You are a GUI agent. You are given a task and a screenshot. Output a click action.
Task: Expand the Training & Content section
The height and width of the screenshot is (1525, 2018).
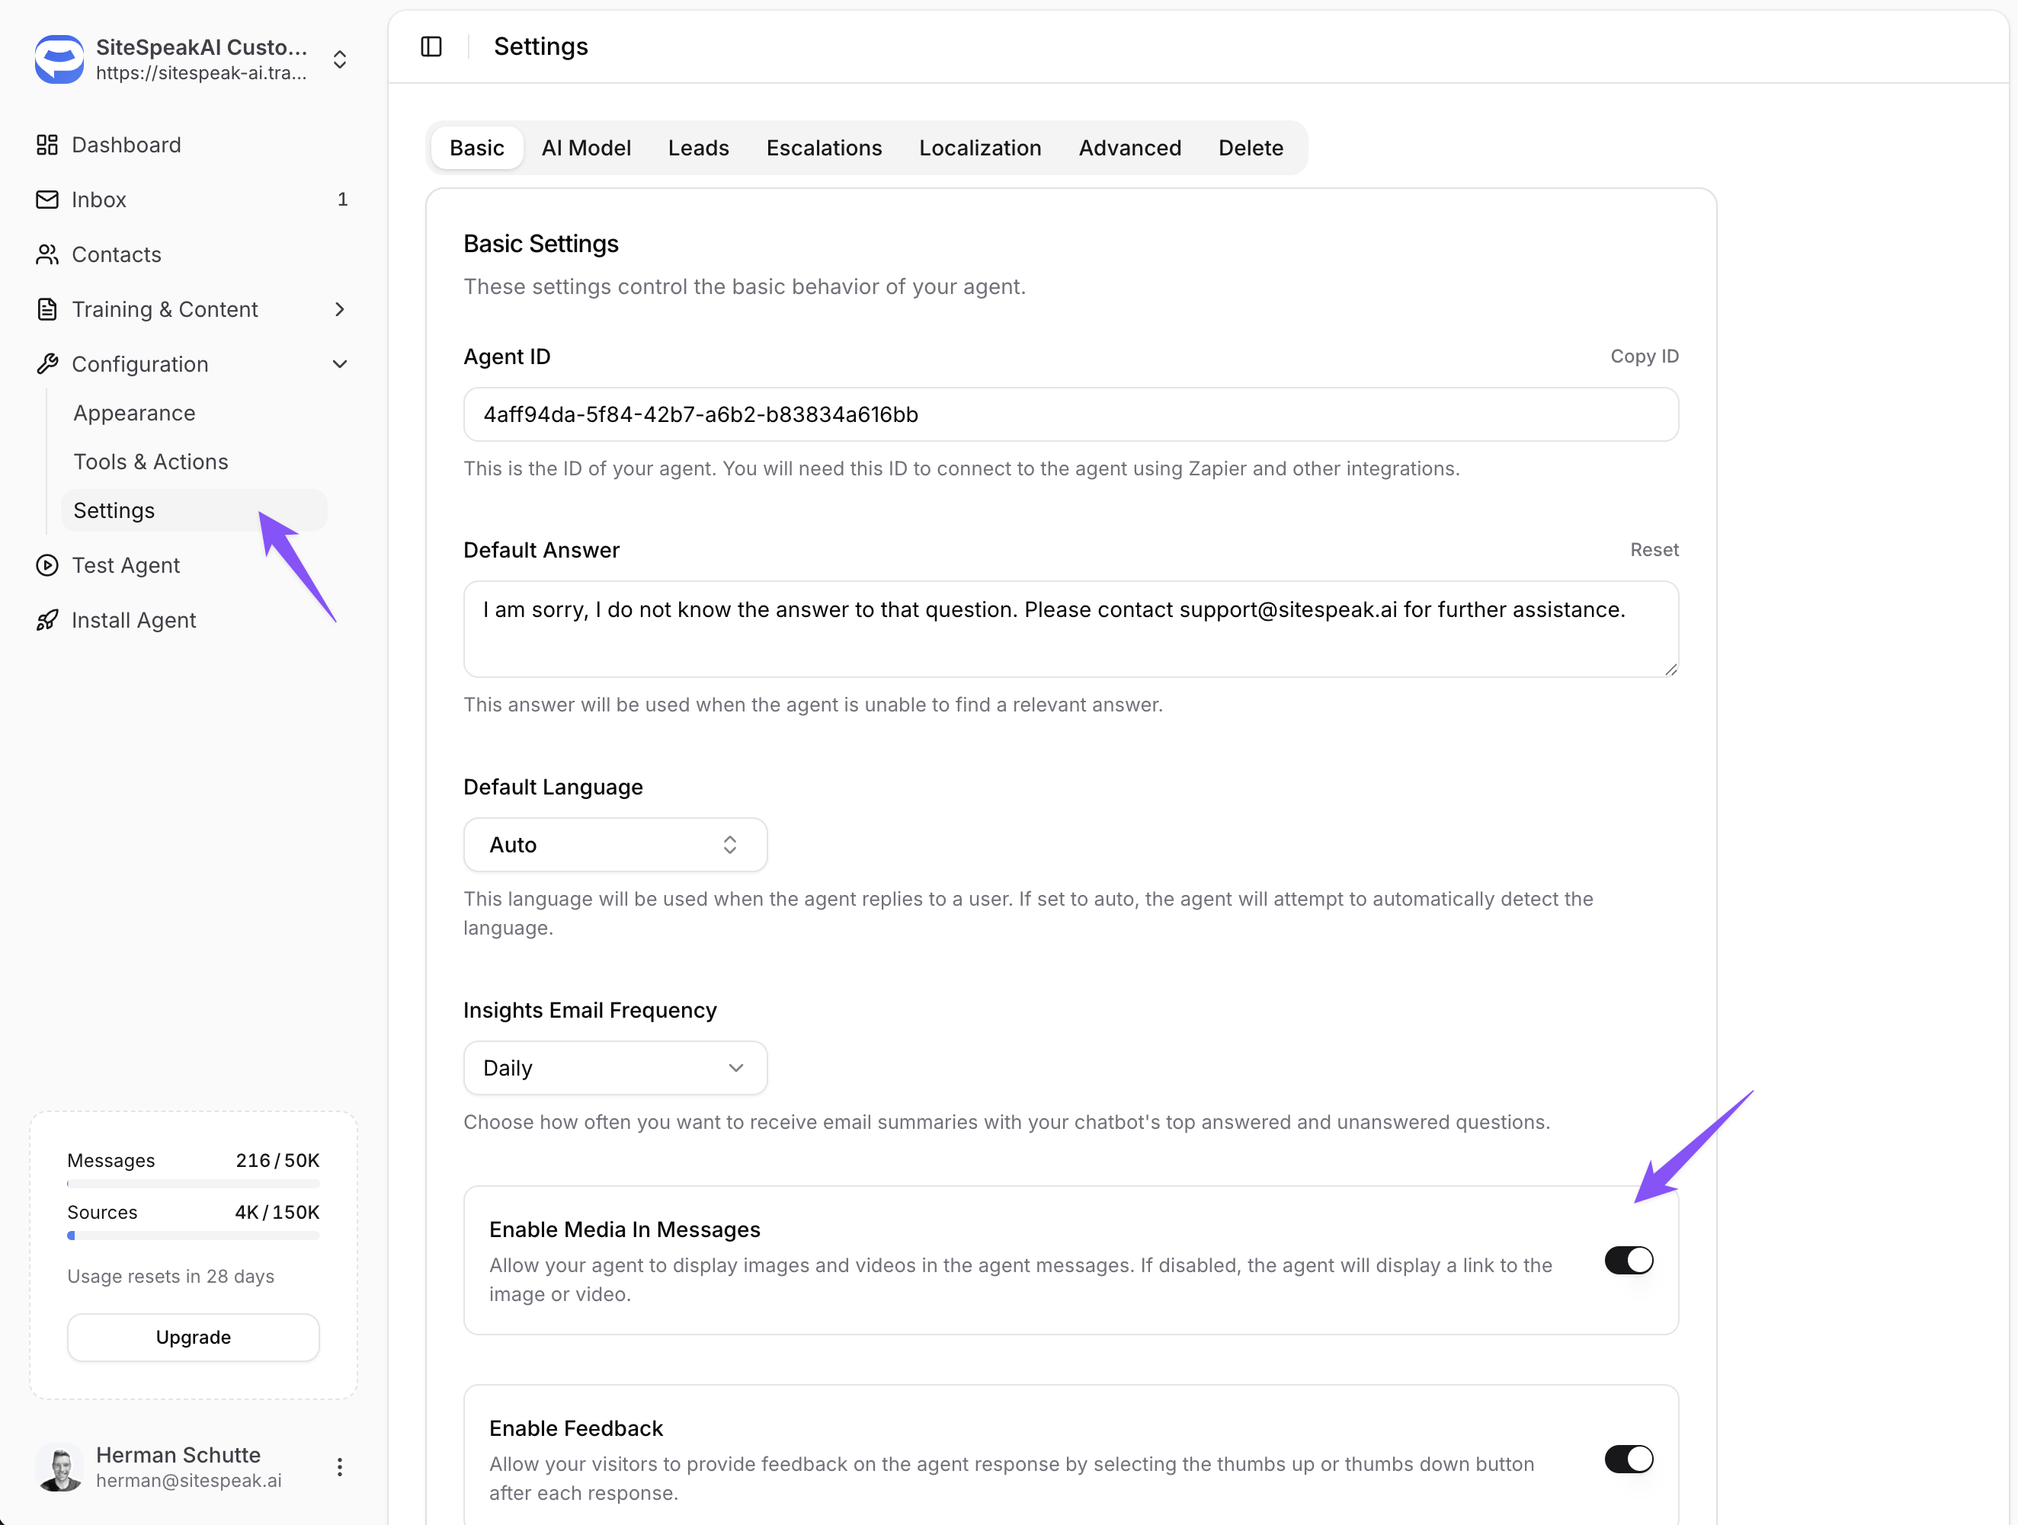click(339, 310)
